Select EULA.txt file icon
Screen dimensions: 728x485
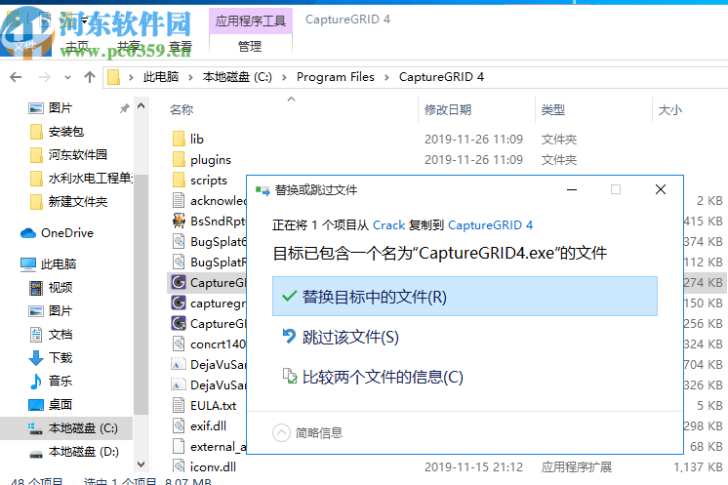(179, 405)
